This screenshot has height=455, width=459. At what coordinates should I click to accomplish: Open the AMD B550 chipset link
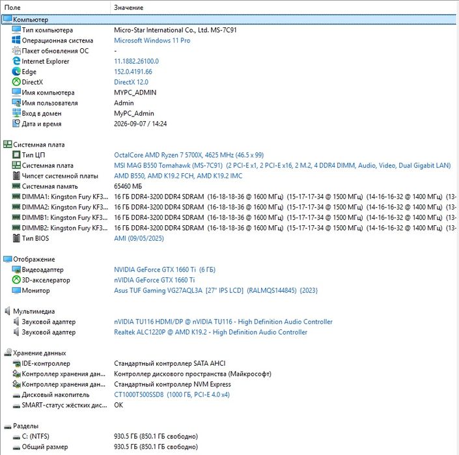pyautogui.click(x=178, y=176)
